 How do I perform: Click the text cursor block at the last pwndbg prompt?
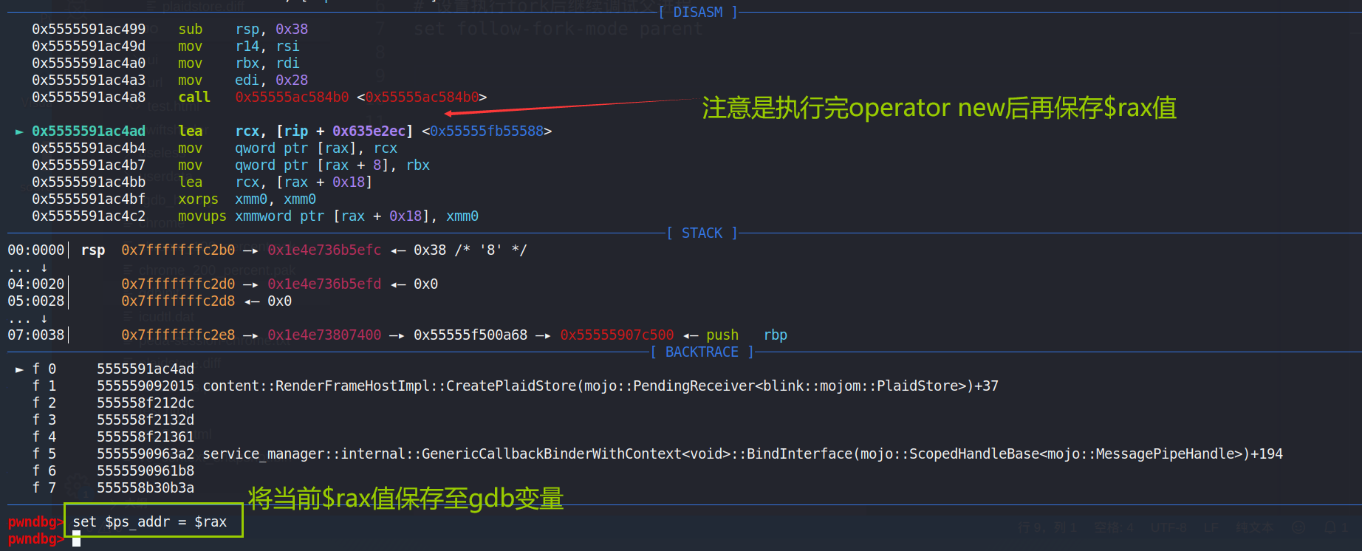coord(76,539)
